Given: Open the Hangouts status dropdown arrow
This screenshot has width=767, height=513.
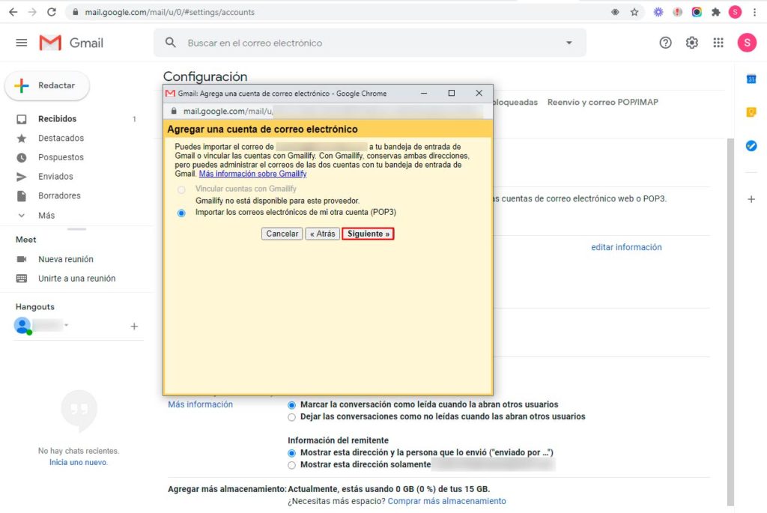Looking at the screenshot, I should coord(66,325).
